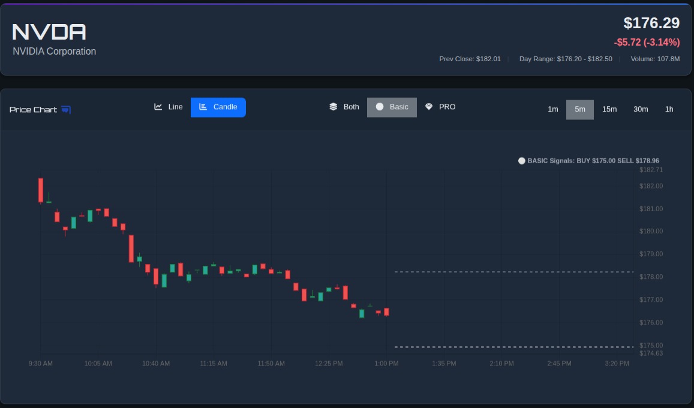
Task: Switch to the 15m timeframe
Action: click(x=609, y=109)
